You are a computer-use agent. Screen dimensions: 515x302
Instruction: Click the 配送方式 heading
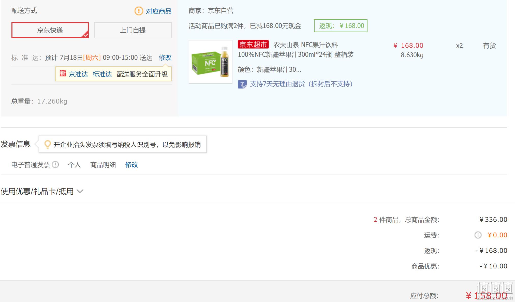(x=24, y=11)
